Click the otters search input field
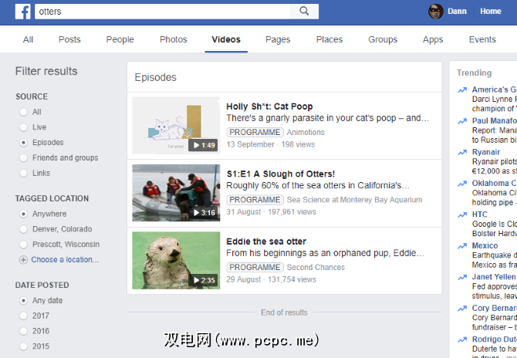This screenshot has height=358, width=517. [x=162, y=12]
